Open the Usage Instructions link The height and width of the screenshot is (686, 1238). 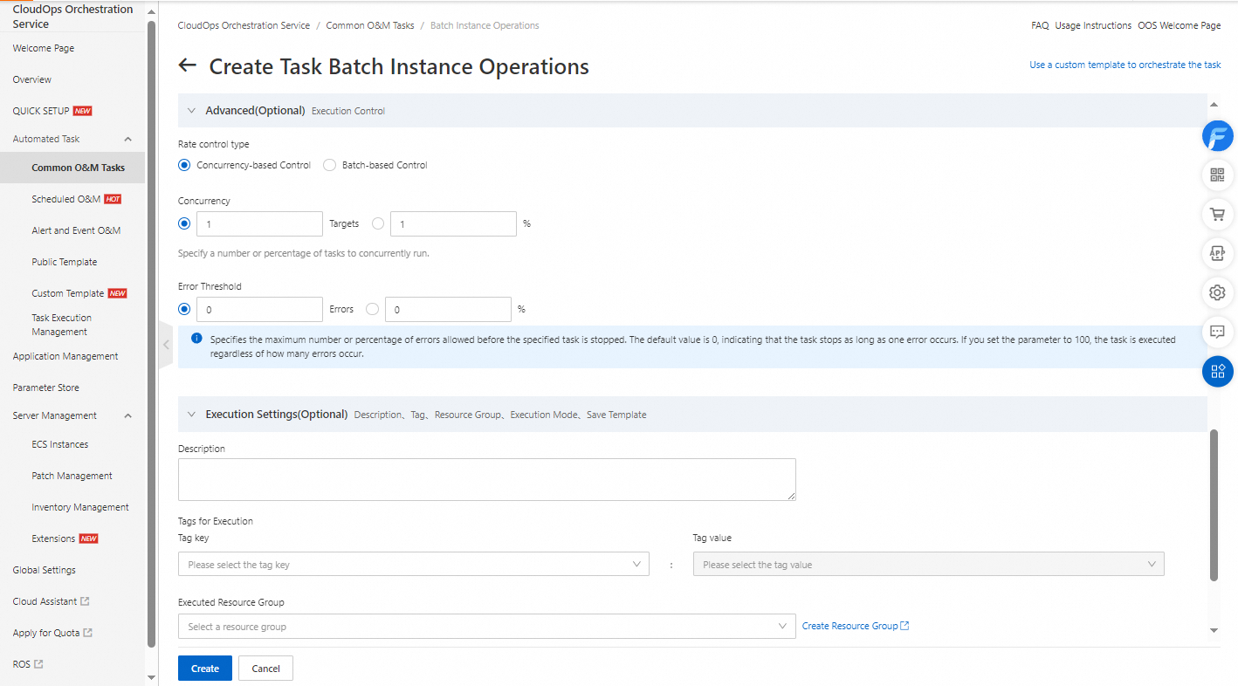pyautogui.click(x=1093, y=25)
